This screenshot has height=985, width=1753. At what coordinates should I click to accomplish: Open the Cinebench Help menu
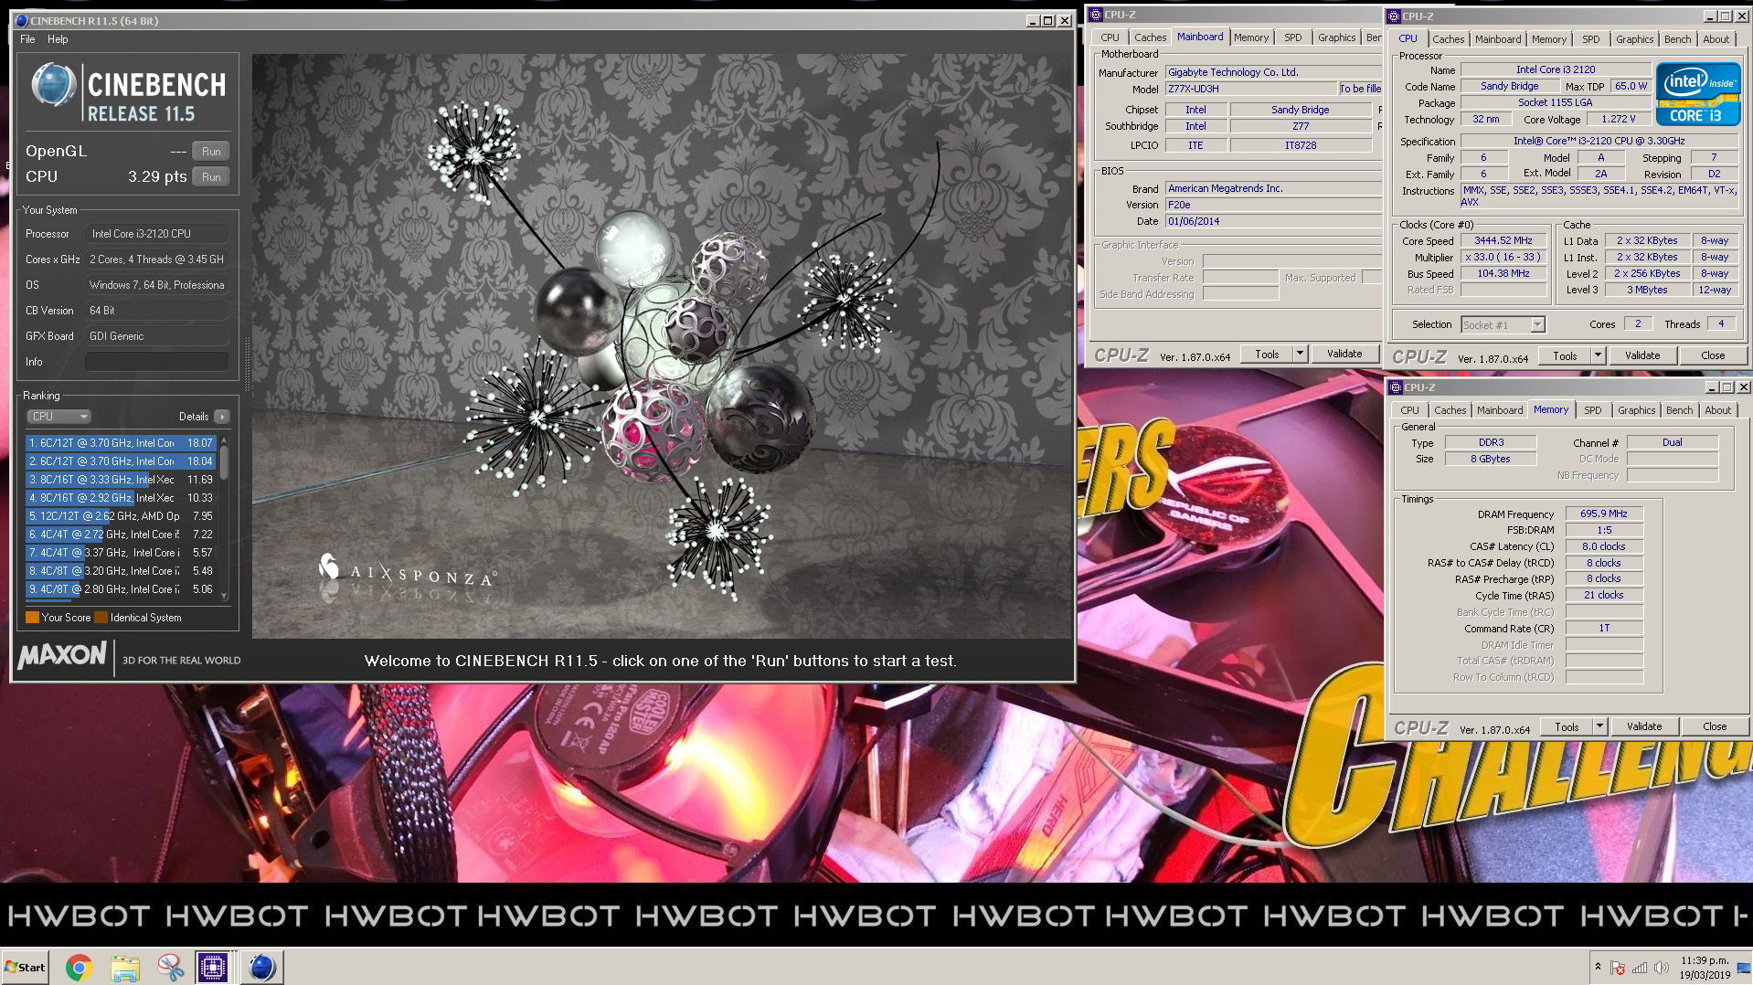click(x=58, y=39)
